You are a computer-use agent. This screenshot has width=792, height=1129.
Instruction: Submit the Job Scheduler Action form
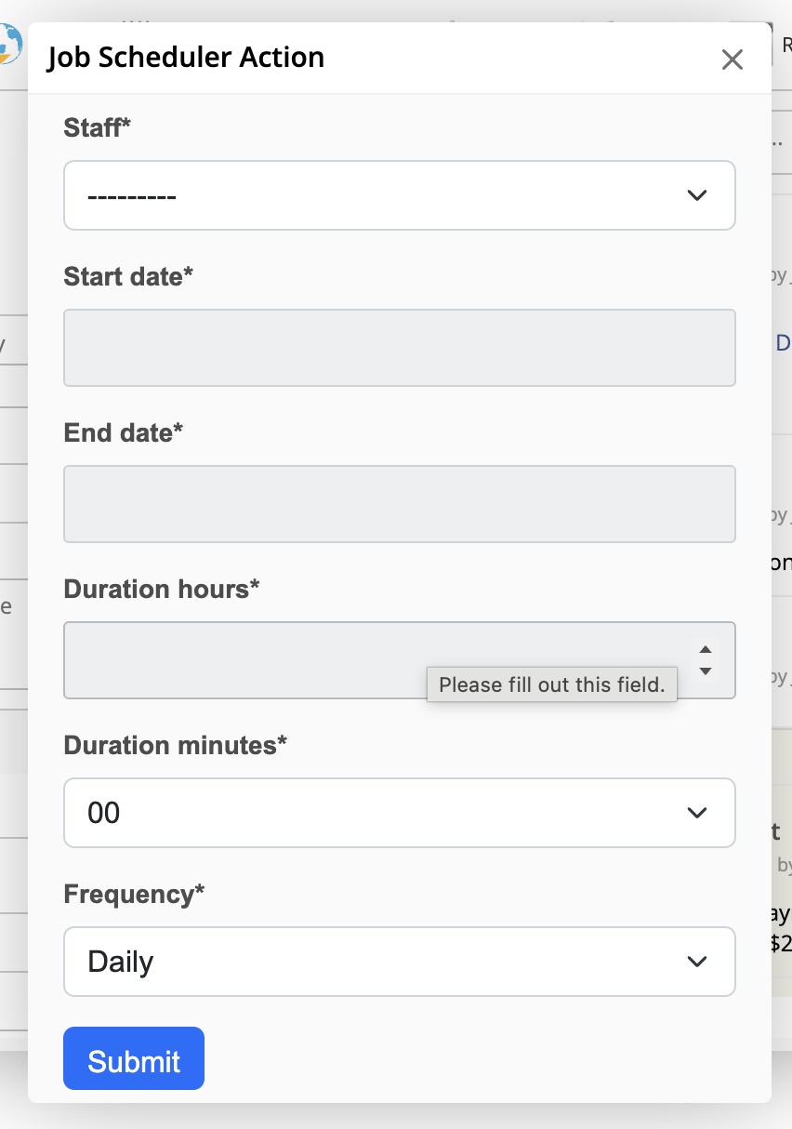point(133,1058)
